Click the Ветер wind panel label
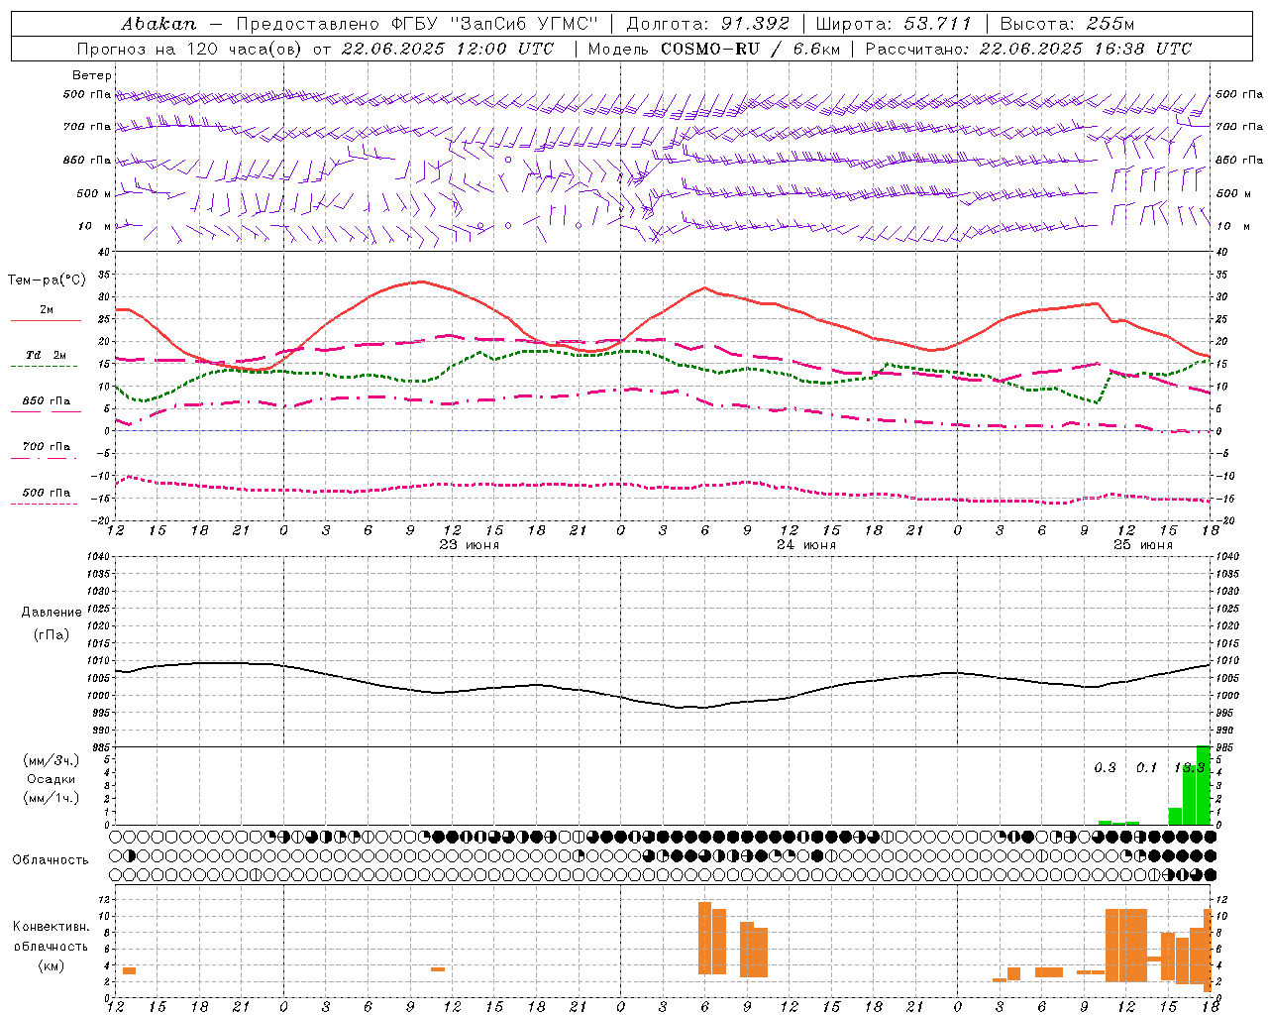Viewport: 1268px width, 1015px height. coord(92,75)
